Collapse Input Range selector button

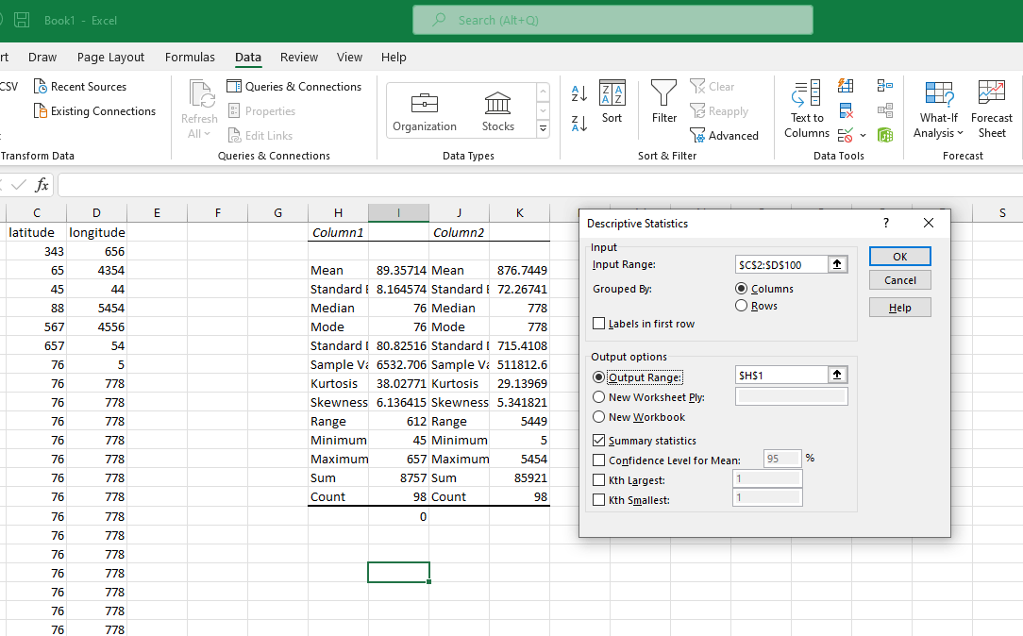[837, 265]
